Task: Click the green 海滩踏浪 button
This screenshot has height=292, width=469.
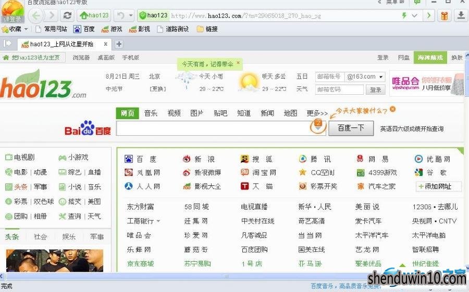Action: [x=430, y=57]
